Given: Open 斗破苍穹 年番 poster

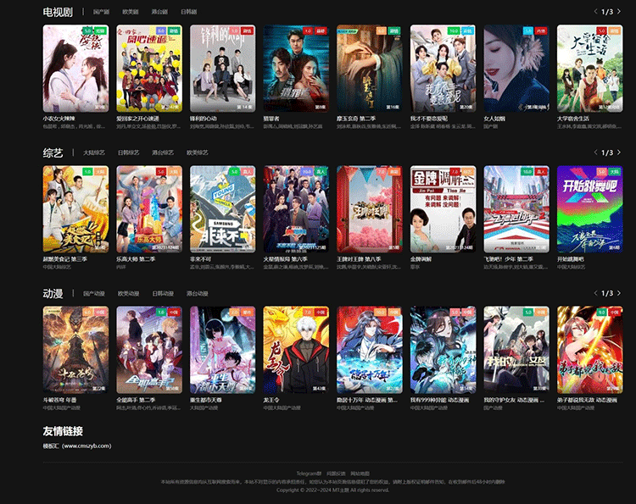Looking at the screenshot, I should click(75, 350).
